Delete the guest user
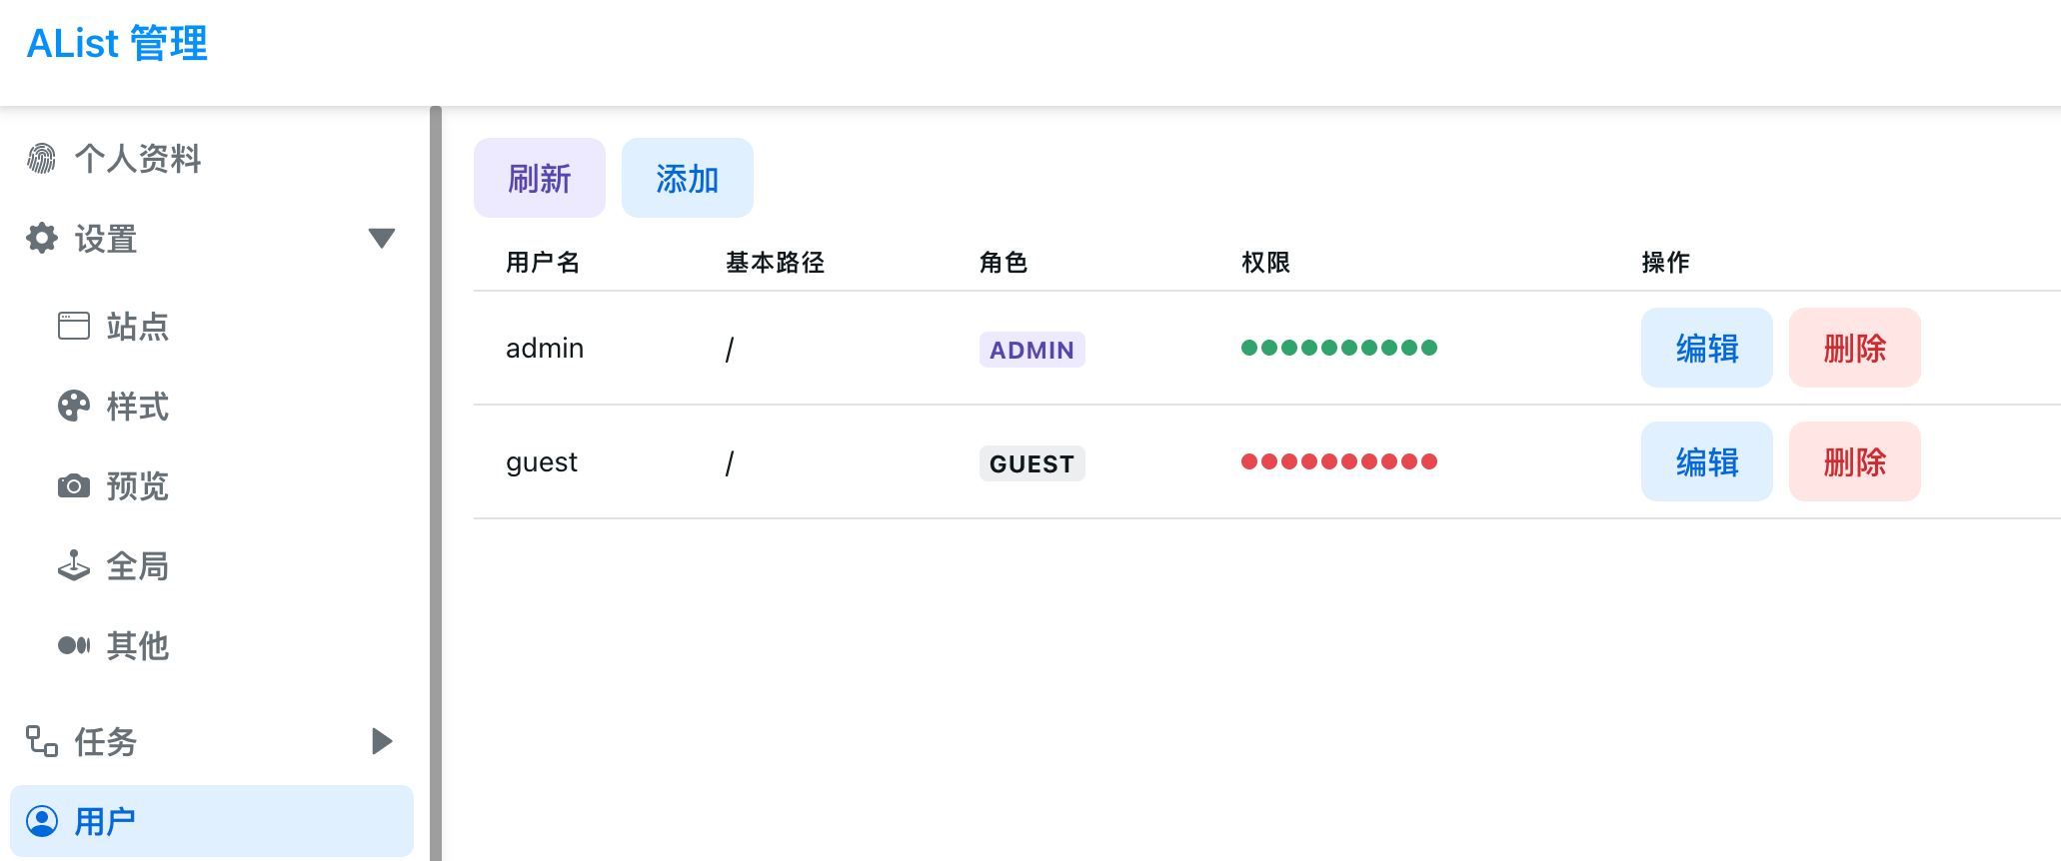The width and height of the screenshot is (2061, 861). coord(1854,461)
